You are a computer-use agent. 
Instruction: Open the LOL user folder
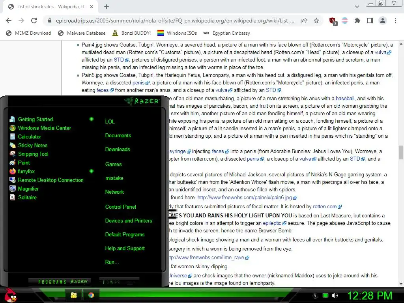tap(110, 122)
